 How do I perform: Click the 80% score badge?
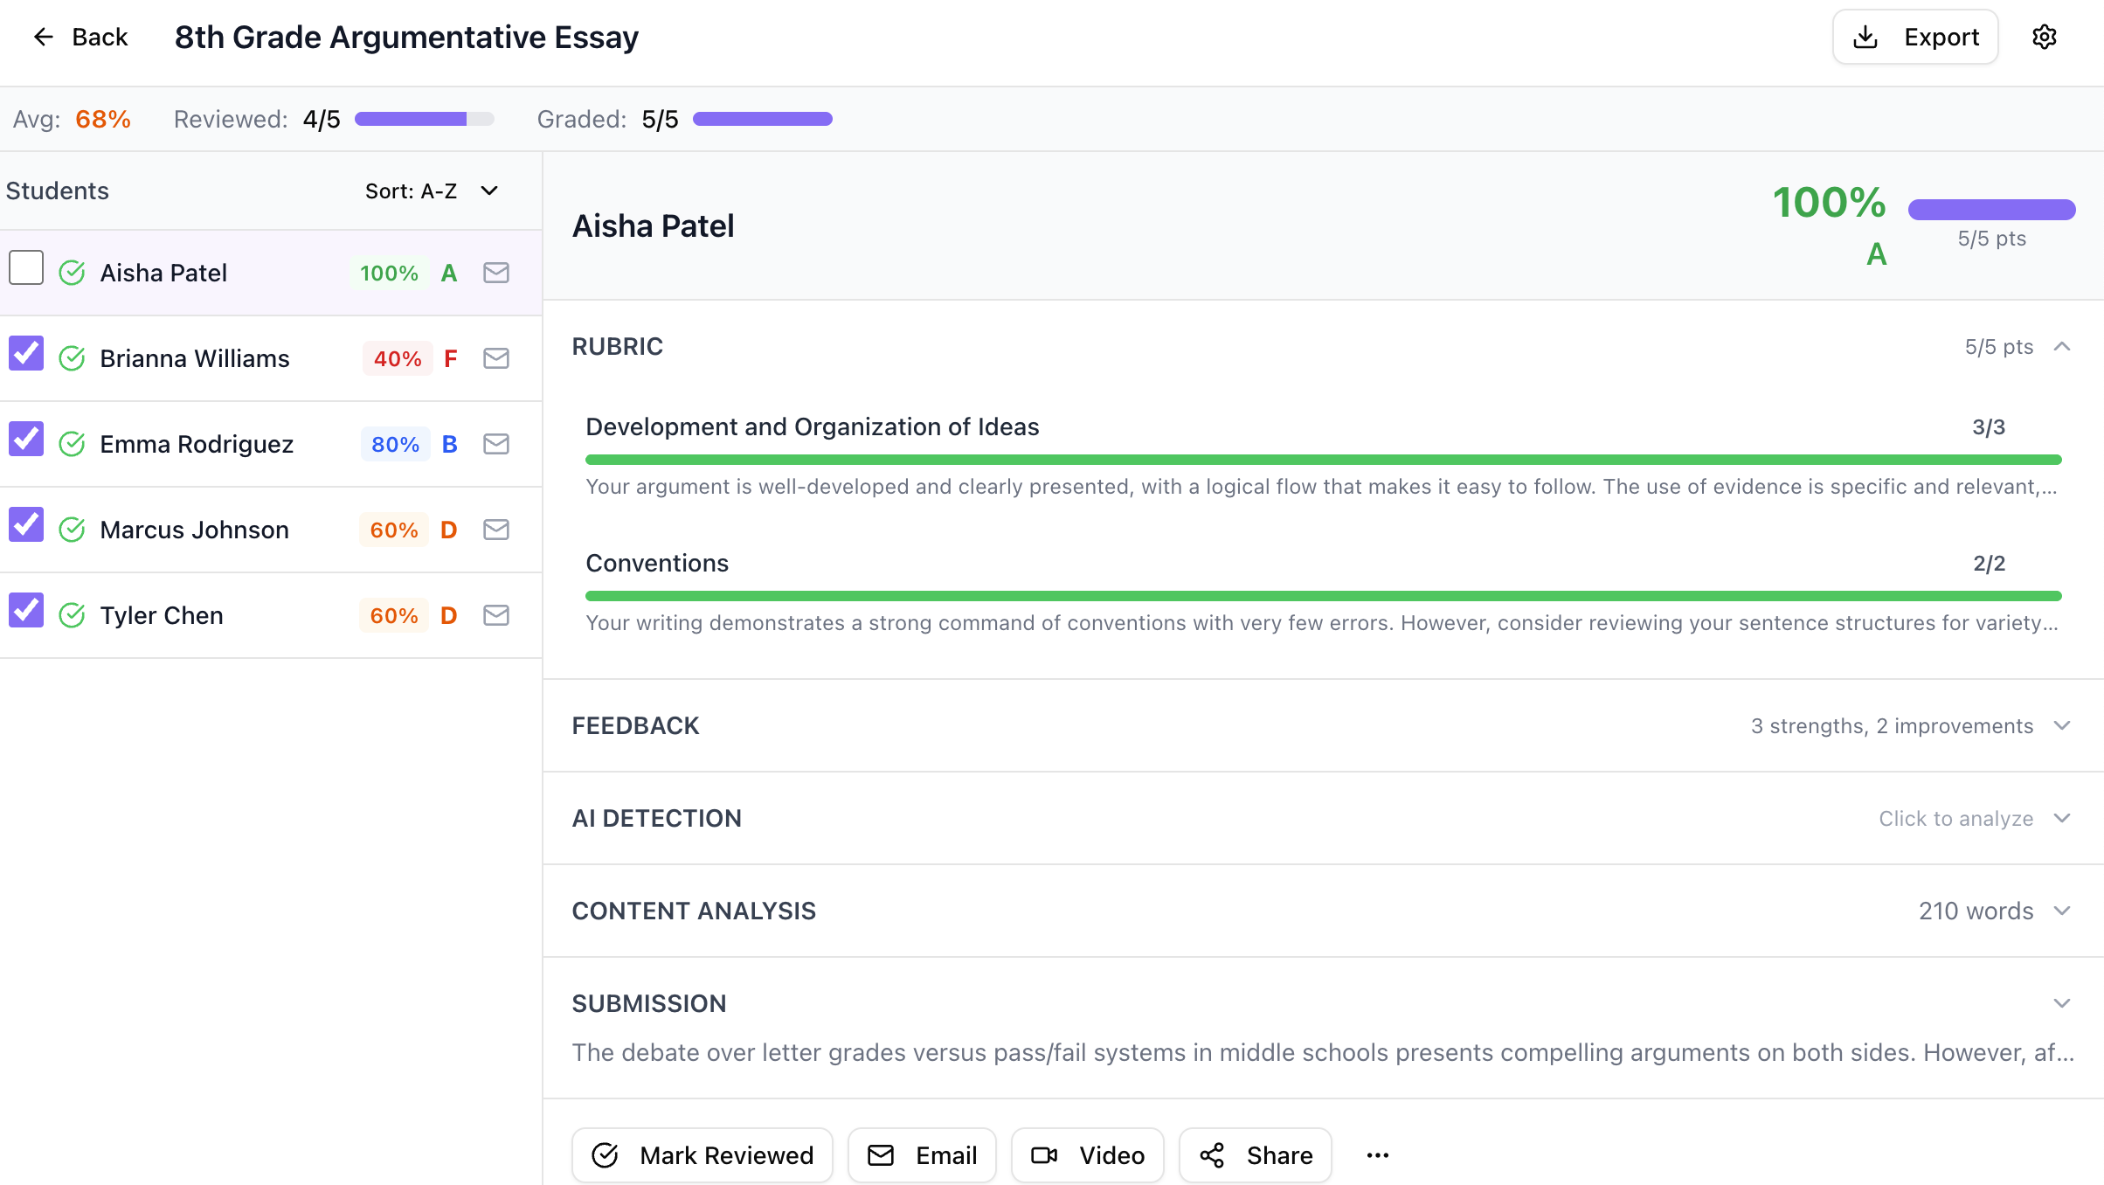[x=395, y=444]
